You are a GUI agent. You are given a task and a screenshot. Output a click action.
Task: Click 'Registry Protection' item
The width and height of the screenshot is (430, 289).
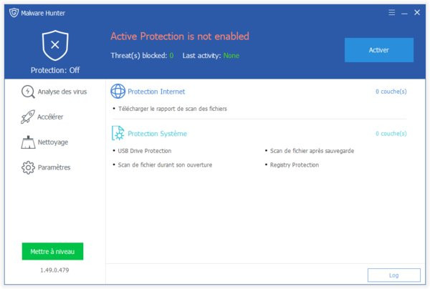(x=295, y=165)
